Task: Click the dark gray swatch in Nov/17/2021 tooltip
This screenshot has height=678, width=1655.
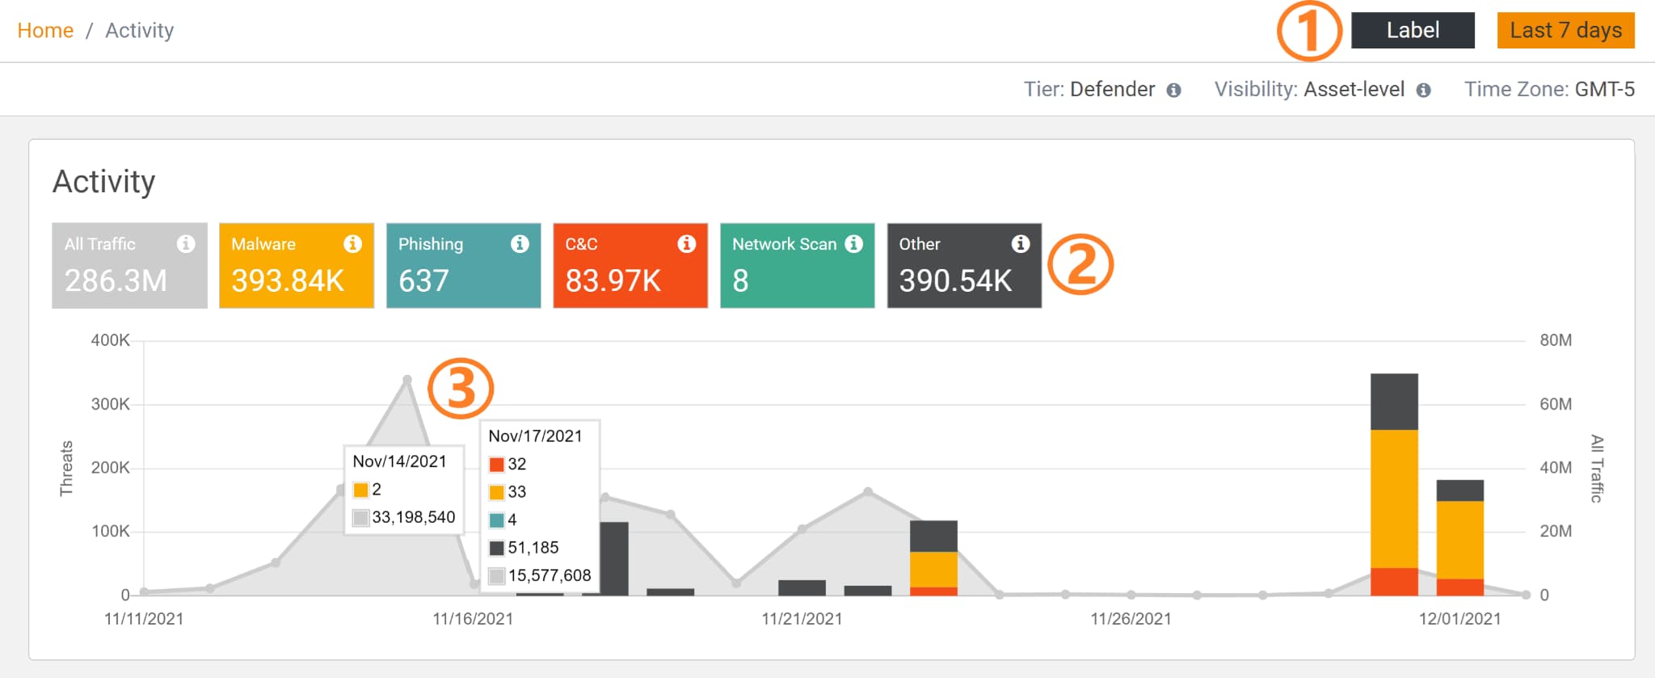Action: pos(497,548)
